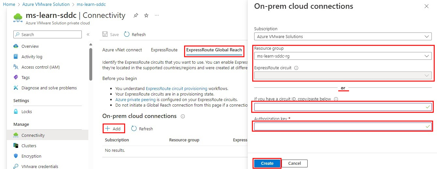Click the Clusters icon

tap(16, 146)
